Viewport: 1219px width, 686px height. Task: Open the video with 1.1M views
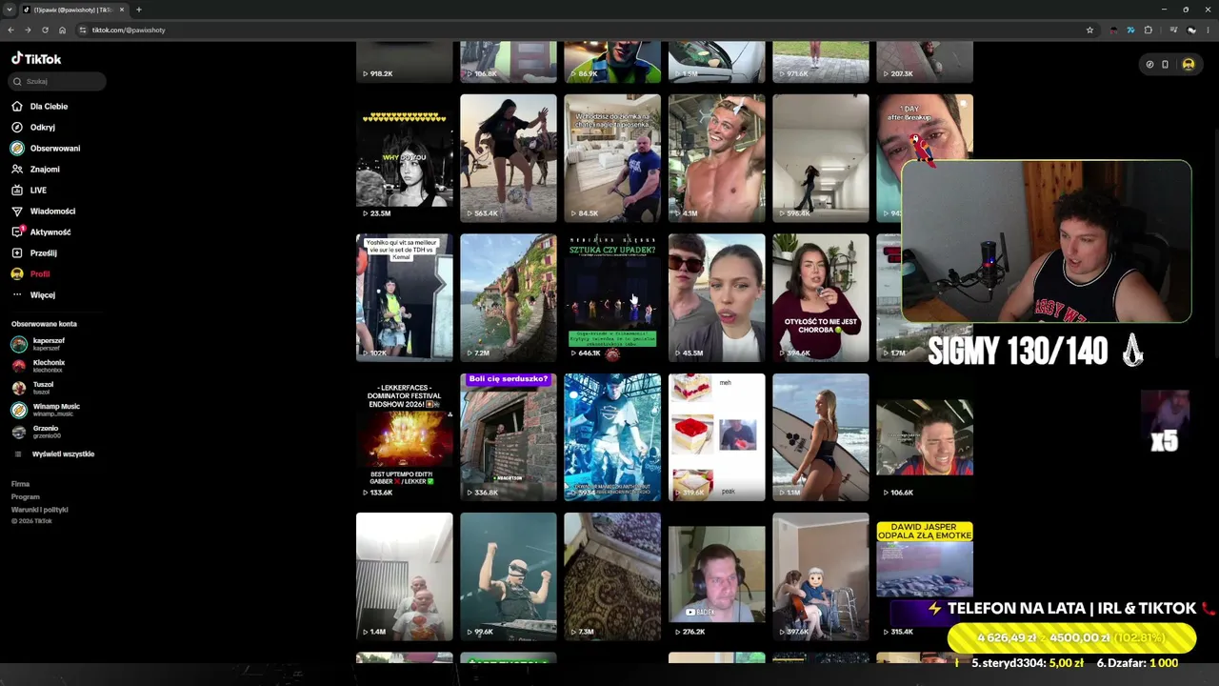(x=821, y=437)
